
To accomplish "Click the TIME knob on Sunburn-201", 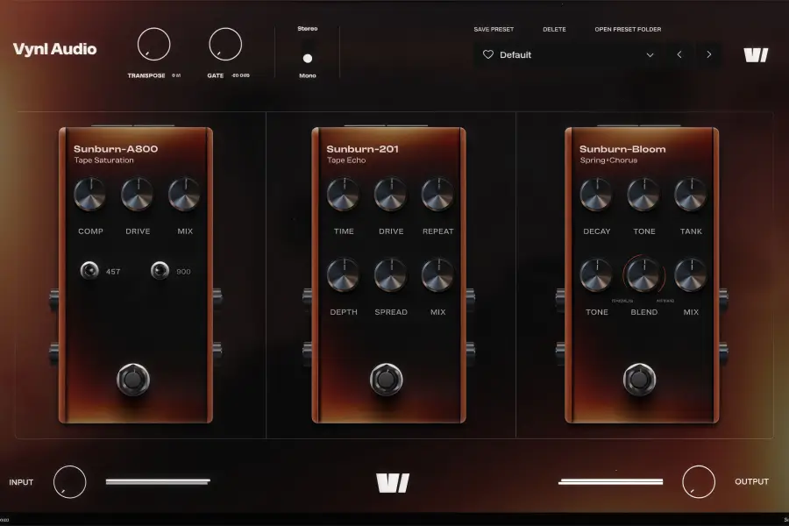I will [x=343, y=195].
